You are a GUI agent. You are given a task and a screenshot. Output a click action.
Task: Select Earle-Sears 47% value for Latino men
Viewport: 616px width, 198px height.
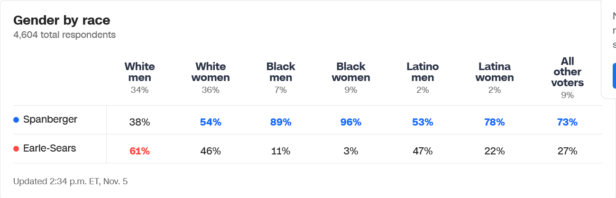(x=423, y=151)
